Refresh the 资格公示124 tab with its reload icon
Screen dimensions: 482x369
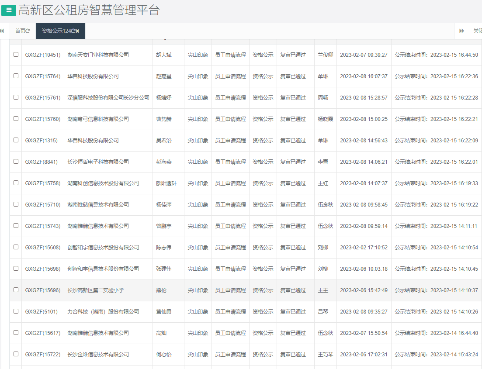coord(73,31)
